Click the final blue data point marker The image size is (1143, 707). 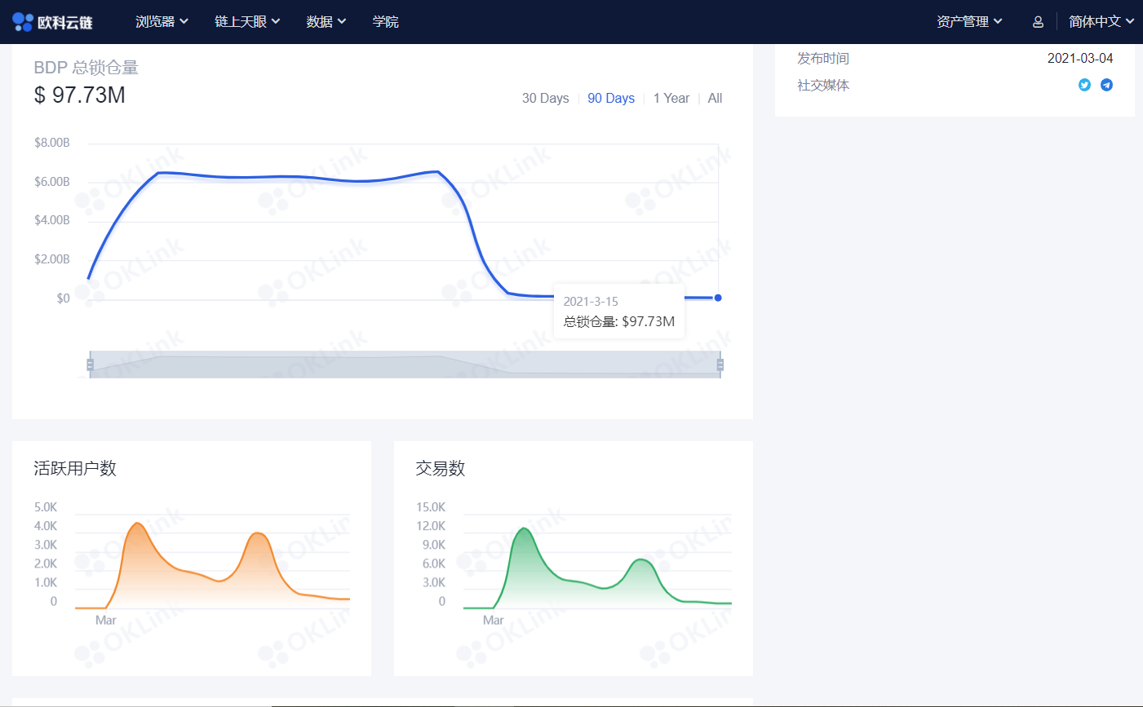coord(717,298)
